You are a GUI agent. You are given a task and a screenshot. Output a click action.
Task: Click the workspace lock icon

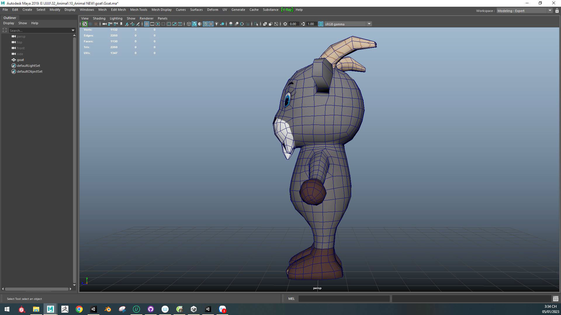tap(557, 11)
